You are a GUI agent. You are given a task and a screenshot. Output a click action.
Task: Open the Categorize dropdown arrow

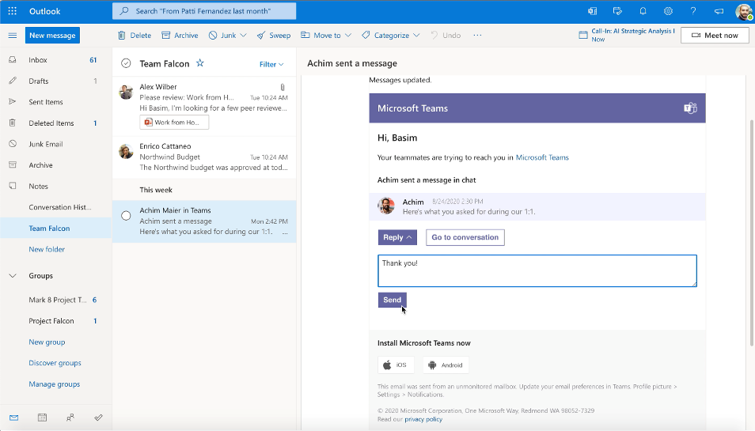coord(416,35)
